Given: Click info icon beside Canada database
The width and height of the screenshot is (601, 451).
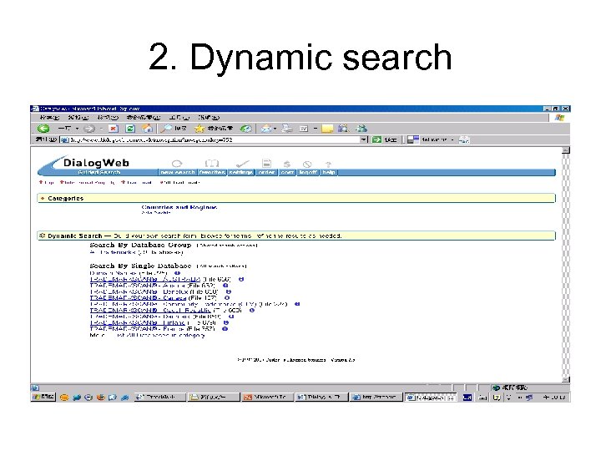Looking at the screenshot, I should [227, 297].
